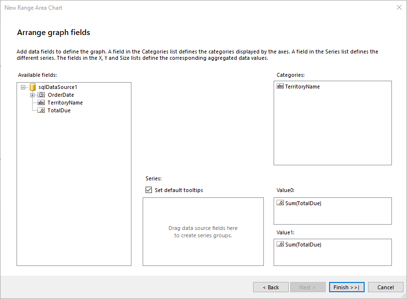The image size is (407, 299).
Task: Click the abc icon next to TerritoryName
Action: pos(41,103)
